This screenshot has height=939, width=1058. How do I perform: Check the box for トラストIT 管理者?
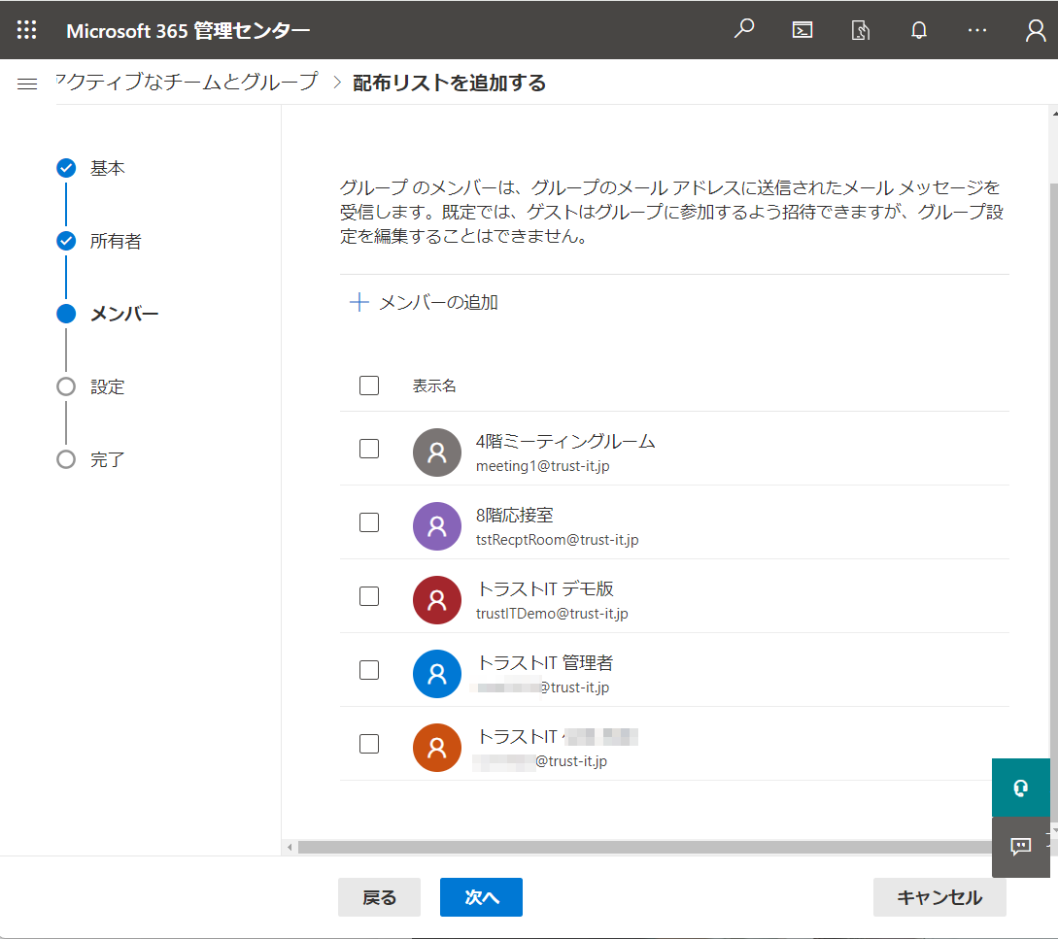(x=369, y=670)
